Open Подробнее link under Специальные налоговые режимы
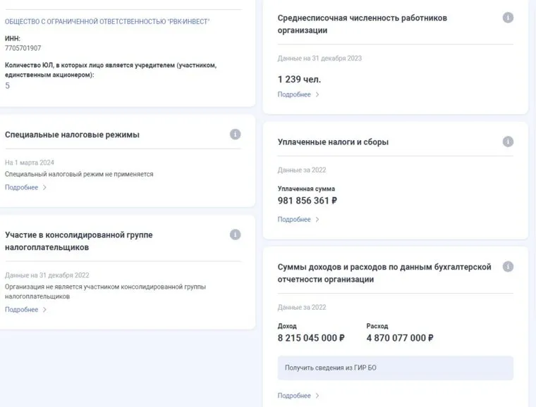Screen dimensions: 536x407 [22, 187]
